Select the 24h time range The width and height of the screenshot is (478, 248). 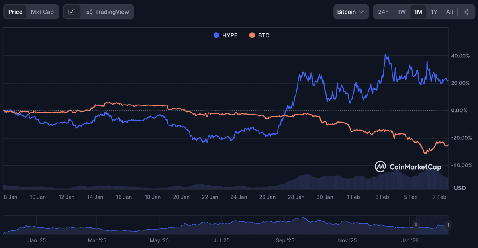383,12
